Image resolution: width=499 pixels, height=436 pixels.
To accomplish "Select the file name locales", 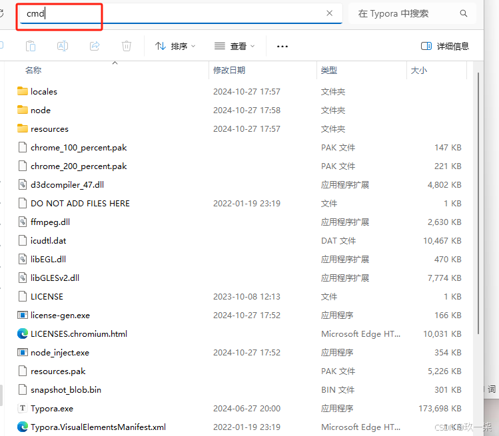I will coord(44,92).
